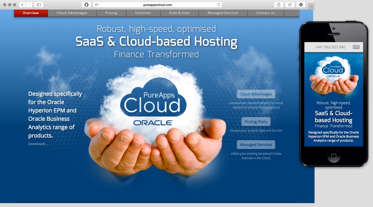The image size is (373, 207).
Task: Click the Safari back arrow button
Action: (22, 5)
